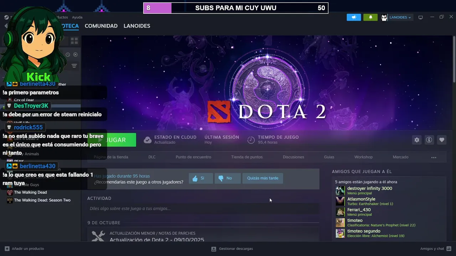Open the Mercado section

(x=400, y=157)
